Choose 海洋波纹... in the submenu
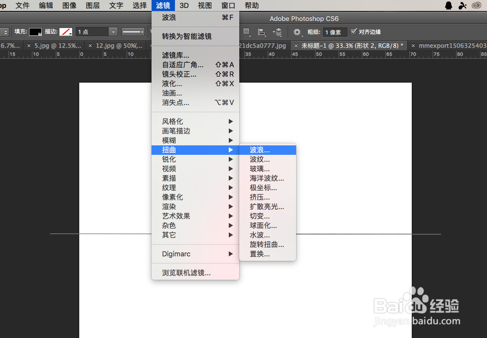Screen dimensions: 487x338 click(x=268, y=178)
